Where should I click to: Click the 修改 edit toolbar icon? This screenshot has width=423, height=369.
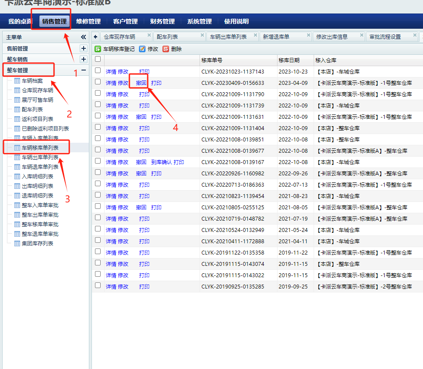point(142,49)
